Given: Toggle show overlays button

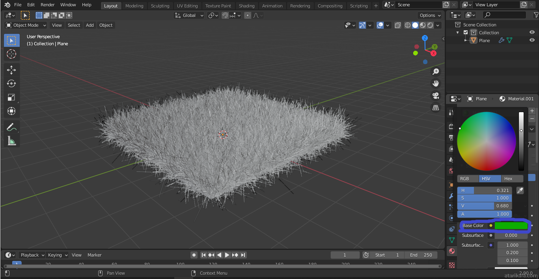Looking at the screenshot, I should tap(380, 25).
